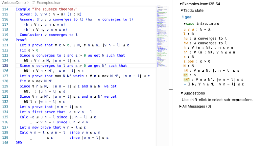
Task: Click 'Given:' on line 115
Action: [26, 14]
